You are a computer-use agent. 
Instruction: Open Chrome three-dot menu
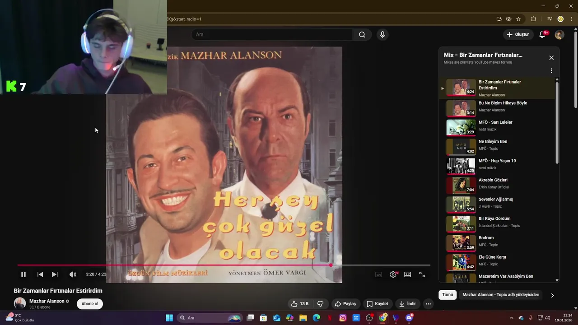coord(571,19)
